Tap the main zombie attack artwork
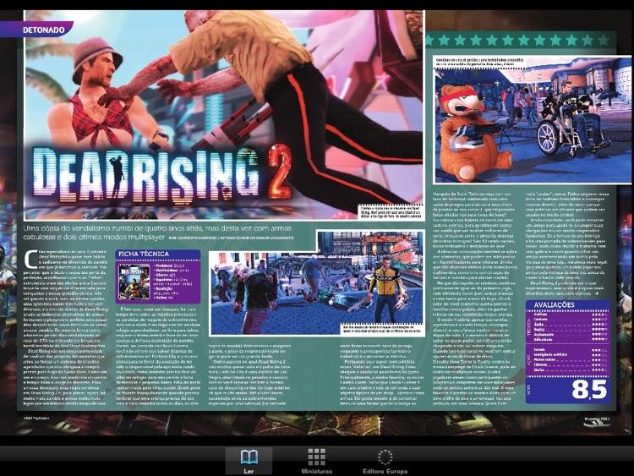The image size is (634, 476). 224,114
